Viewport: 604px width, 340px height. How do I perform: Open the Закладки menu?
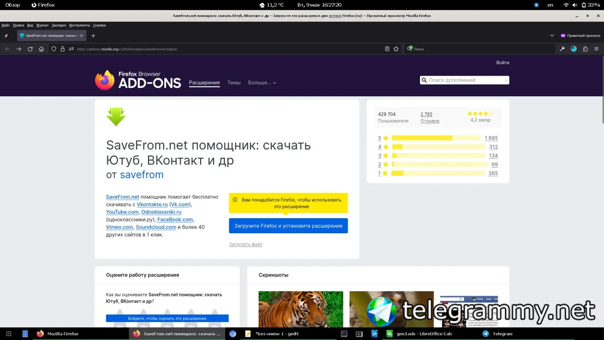pyautogui.click(x=59, y=25)
